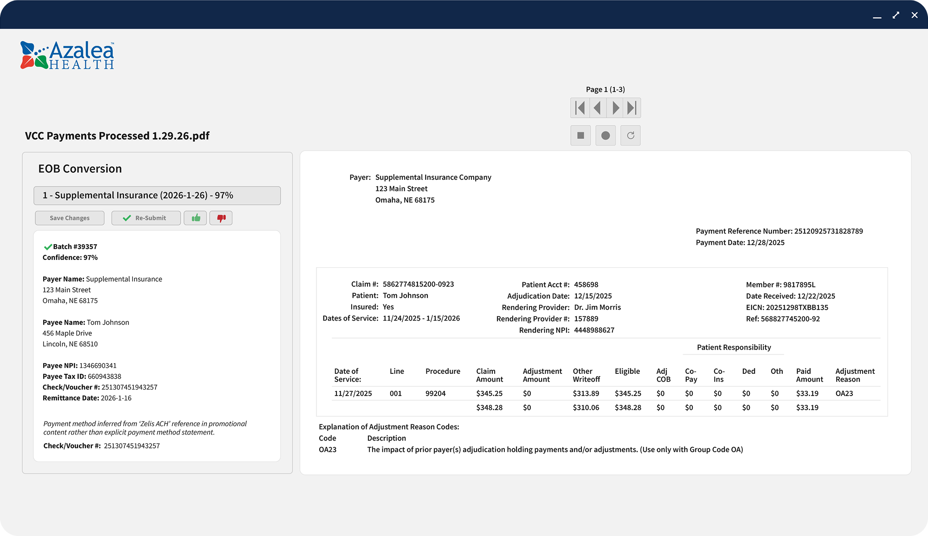928x536 pixels.
Task: Click the Page 1 (1-3) label
Action: (x=605, y=89)
